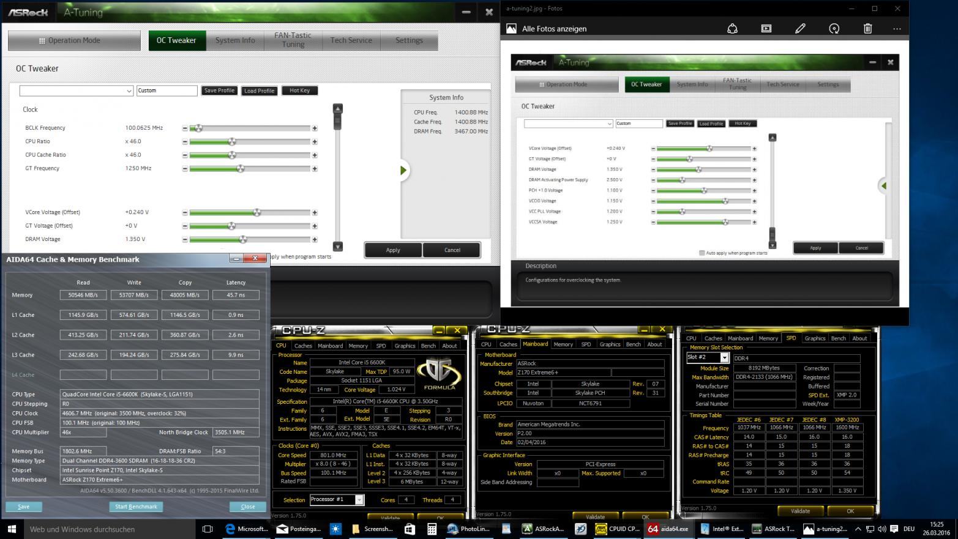
Task: Open network icon in system tray
Action: click(870, 529)
